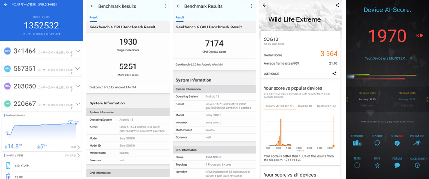Open the FORUM chat icon
429x179 pixels.
click(x=397, y=165)
